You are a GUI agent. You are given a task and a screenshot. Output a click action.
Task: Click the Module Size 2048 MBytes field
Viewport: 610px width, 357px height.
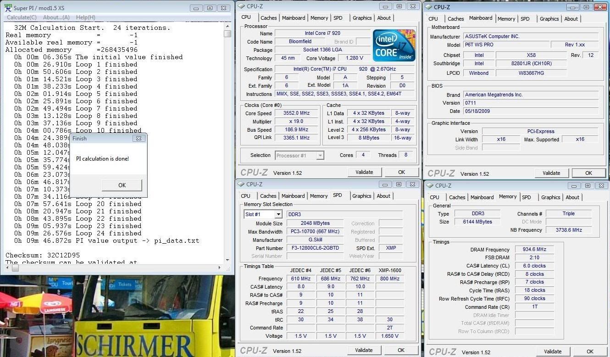pos(315,223)
